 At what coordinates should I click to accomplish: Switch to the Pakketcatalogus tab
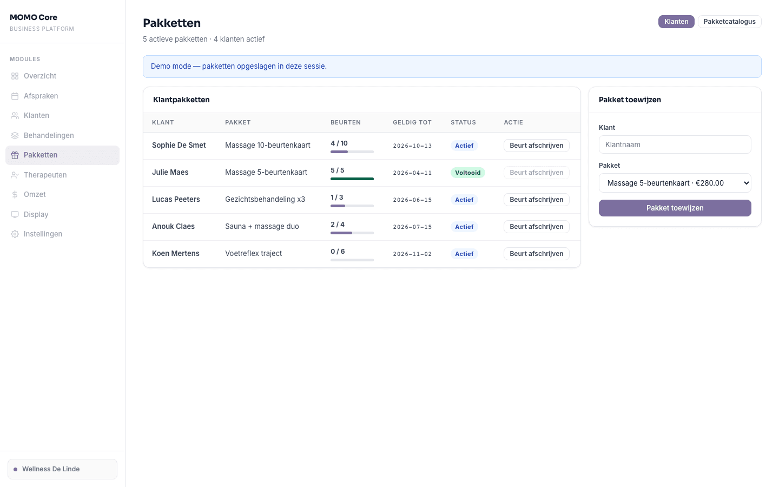point(729,22)
